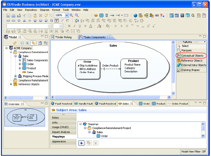Select the blue Relationship arrow tool
This screenshot has width=211, height=156.
coord(112,16)
